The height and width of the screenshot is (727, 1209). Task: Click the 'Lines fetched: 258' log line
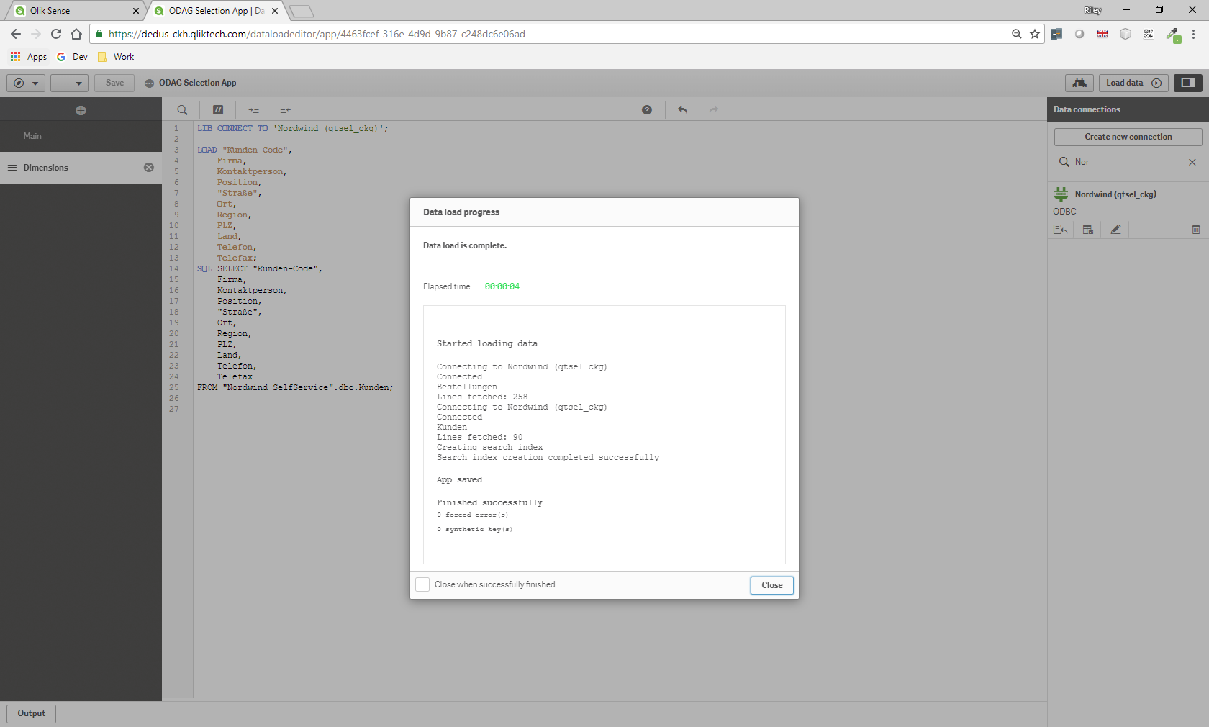pos(482,397)
